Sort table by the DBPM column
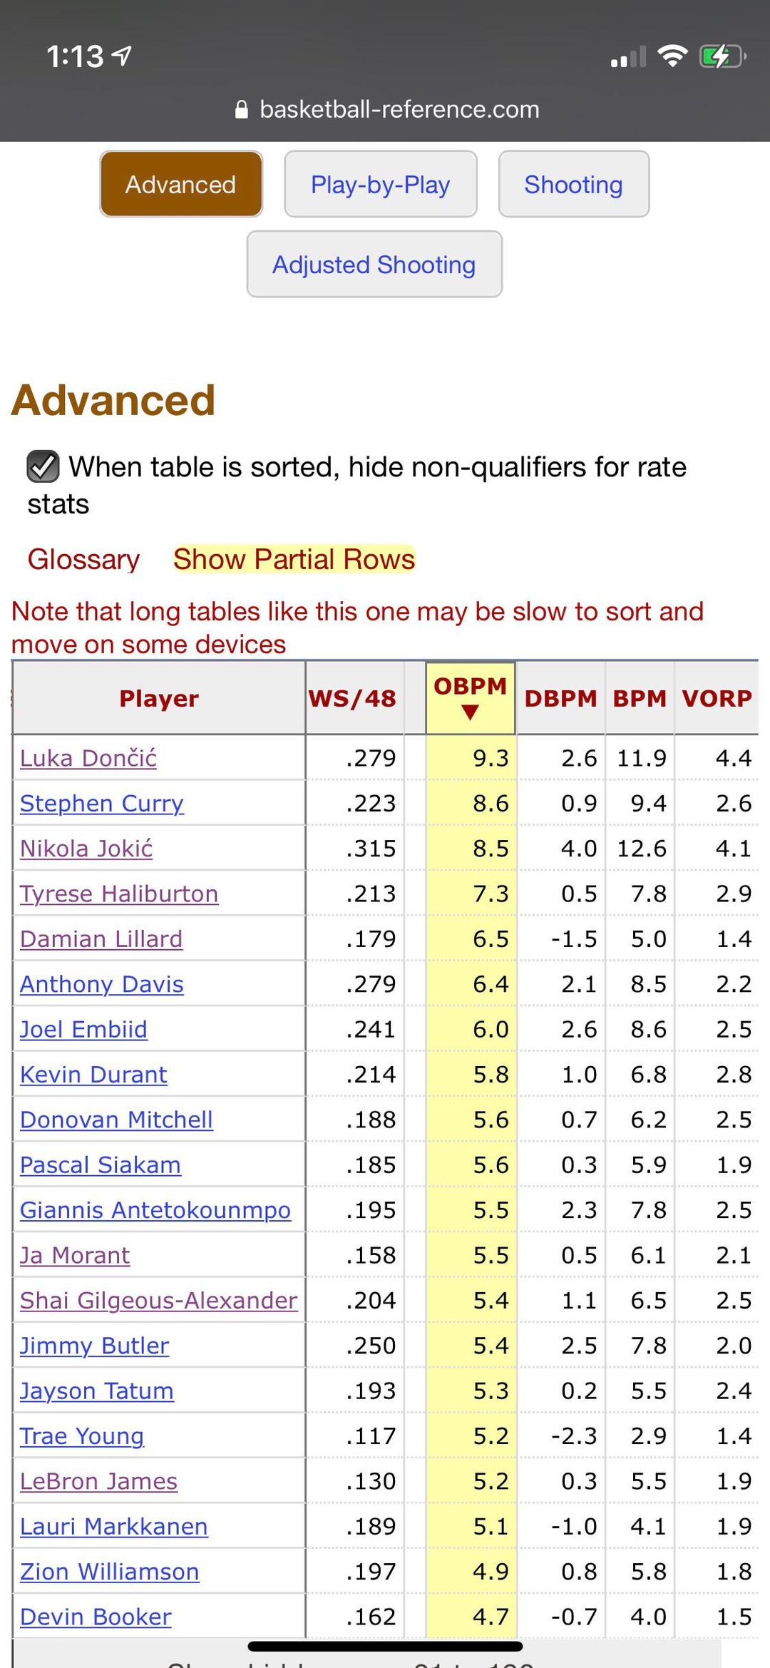The height and width of the screenshot is (1668, 770). click(560, 698)
